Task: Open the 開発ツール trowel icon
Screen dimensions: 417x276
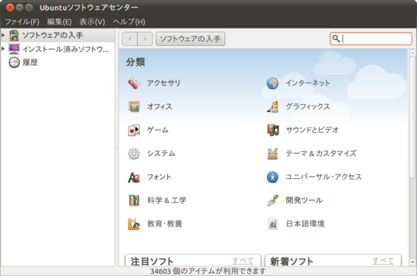Action: pyautogui.click(x=272, y=200)
